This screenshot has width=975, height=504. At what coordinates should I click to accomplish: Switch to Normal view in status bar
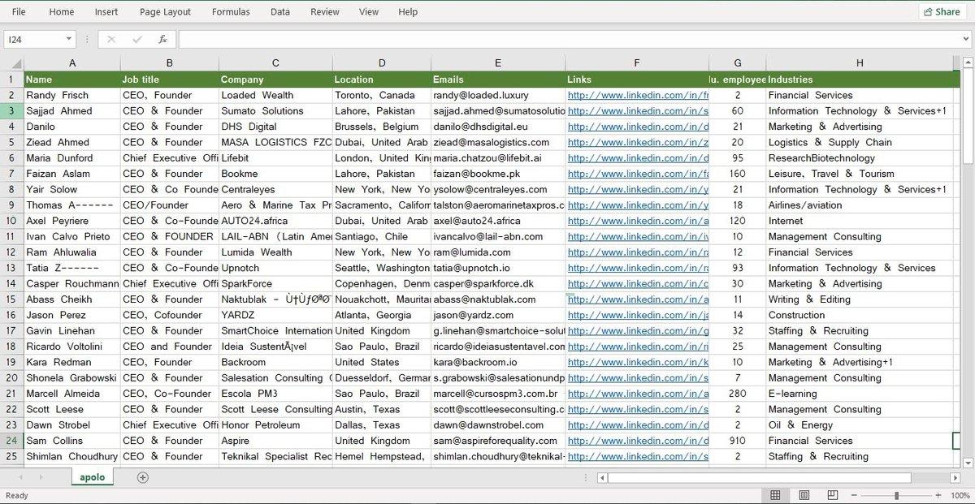pos(775,495)
